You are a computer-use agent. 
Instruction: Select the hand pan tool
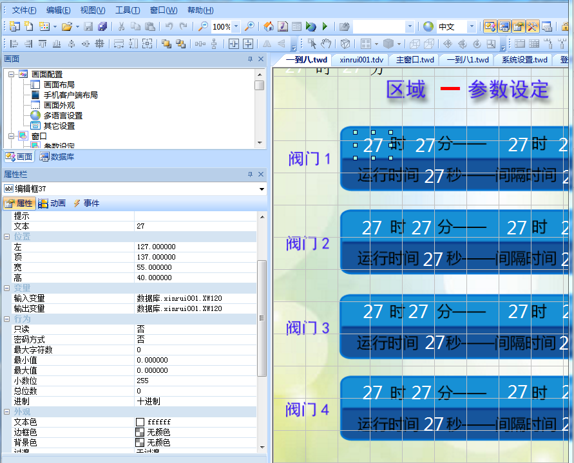coord(326,44)
